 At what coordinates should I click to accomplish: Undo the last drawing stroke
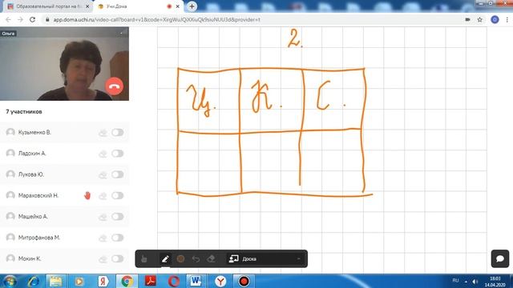pyautogui.click(x=196, y=259)
